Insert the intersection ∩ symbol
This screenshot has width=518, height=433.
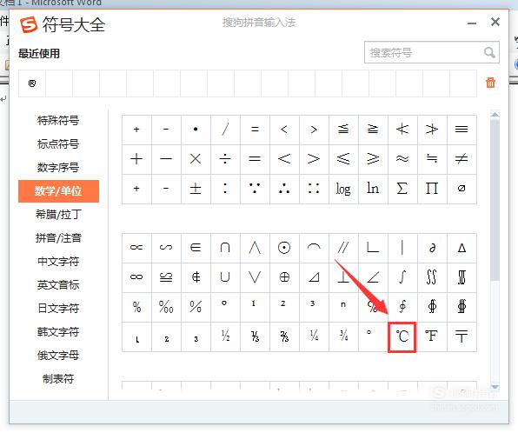click(x=225, y=248)
